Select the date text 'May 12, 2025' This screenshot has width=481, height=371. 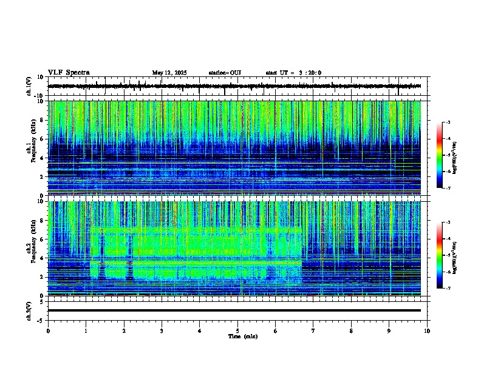click(x=169, y=73)
